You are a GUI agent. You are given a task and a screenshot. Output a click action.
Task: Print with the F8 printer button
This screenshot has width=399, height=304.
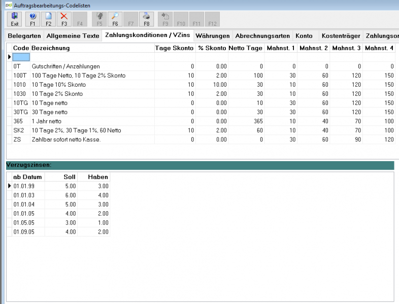click(147, 19)
